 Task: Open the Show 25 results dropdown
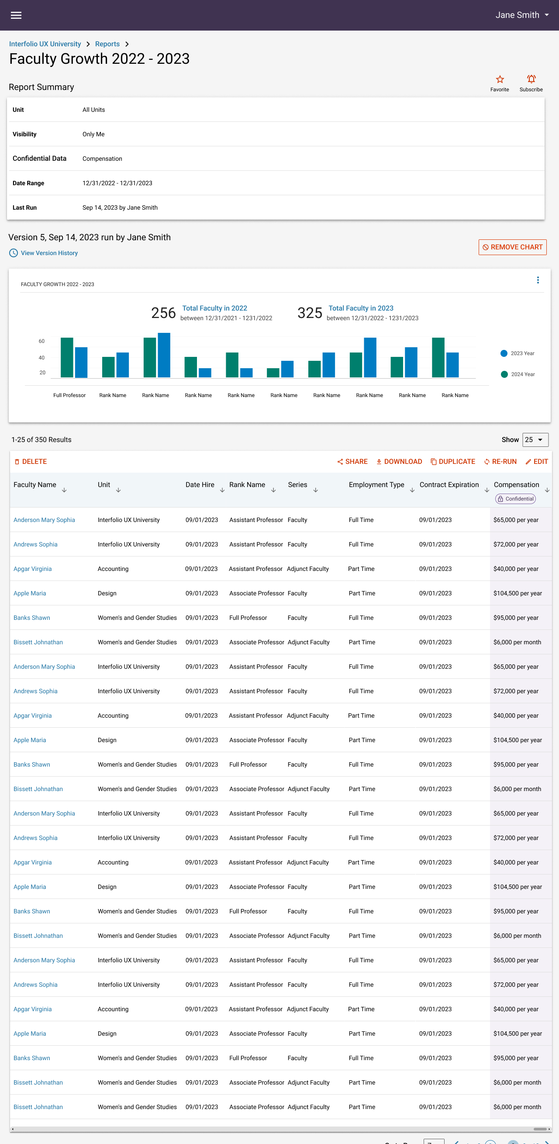535,440
